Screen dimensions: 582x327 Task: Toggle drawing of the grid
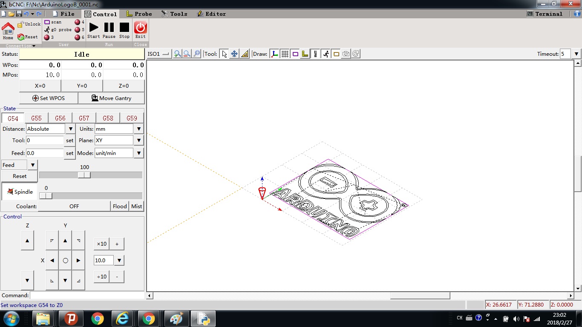pos(285,54)
